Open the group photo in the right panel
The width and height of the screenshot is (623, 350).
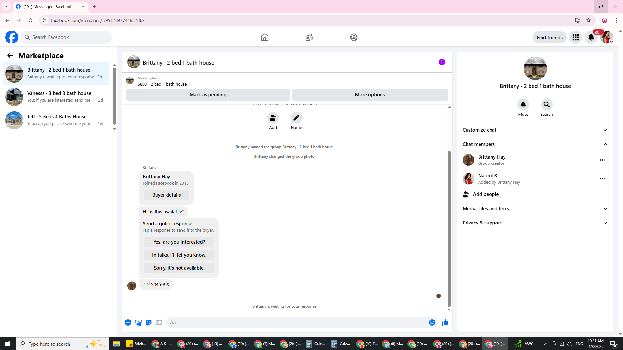(x=535, y=68)
